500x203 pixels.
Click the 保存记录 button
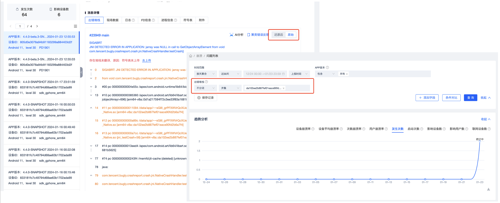tap(205, 98)
